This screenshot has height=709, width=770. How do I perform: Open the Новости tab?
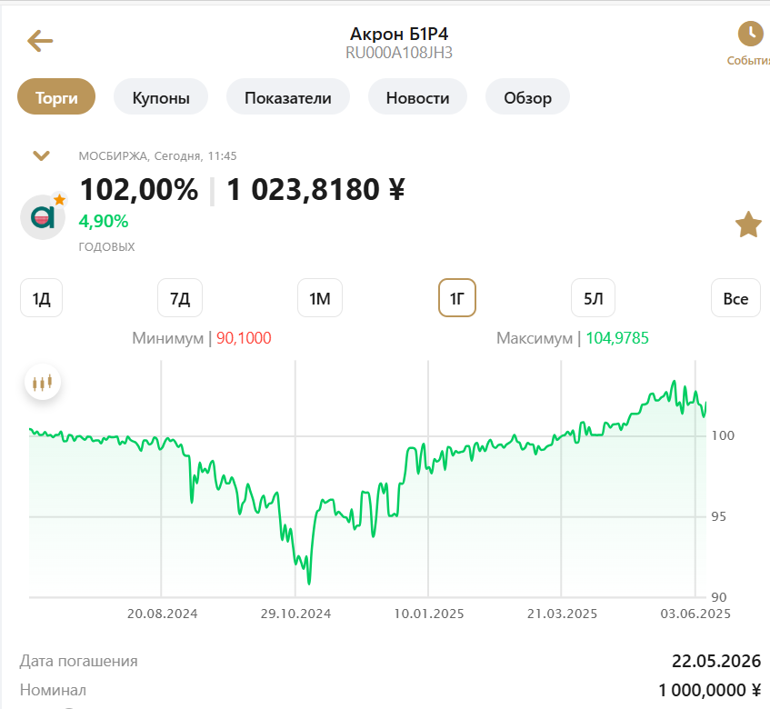pyautogui.click(x=417, y=96)
